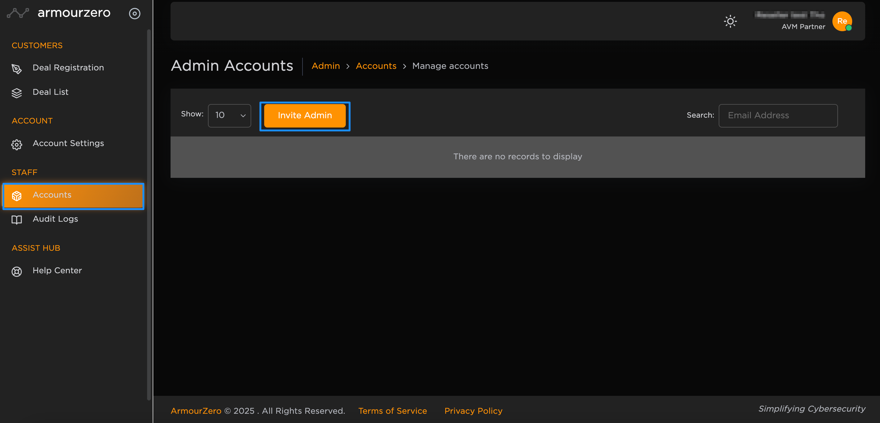
Task: Click the Accounts box icon
Action: tap(17, 196)
